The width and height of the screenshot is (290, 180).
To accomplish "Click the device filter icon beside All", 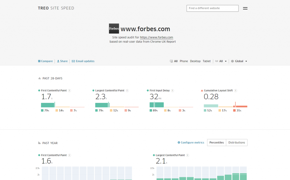I will [x=171, y=61].
